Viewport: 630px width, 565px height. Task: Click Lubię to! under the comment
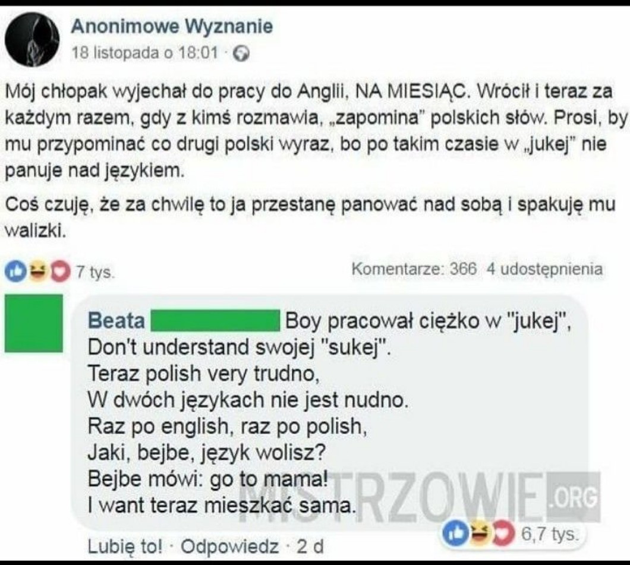click(x=125, y=547)
